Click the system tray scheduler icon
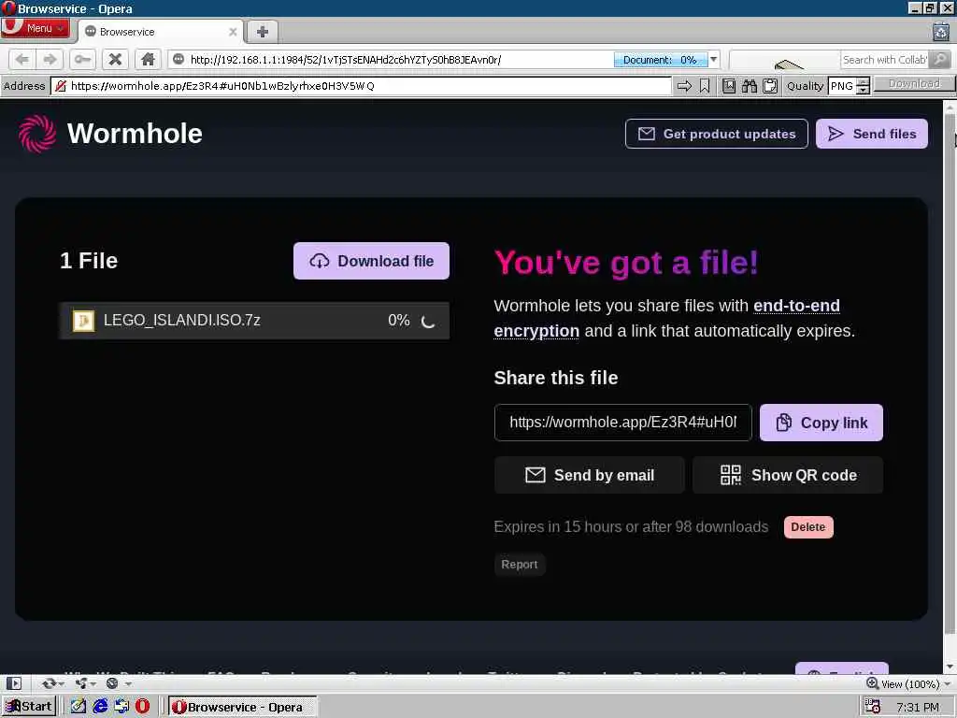This screenshot has height=718, width=957. tap(873, 707)
